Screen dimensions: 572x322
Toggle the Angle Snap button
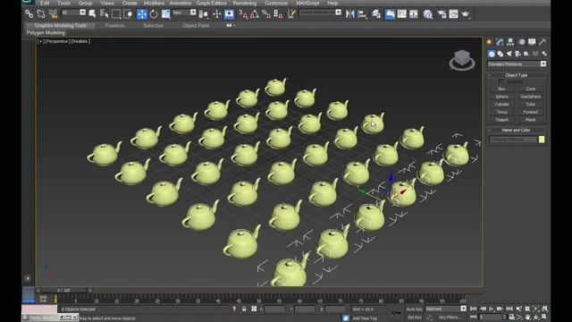coord(255,14)
